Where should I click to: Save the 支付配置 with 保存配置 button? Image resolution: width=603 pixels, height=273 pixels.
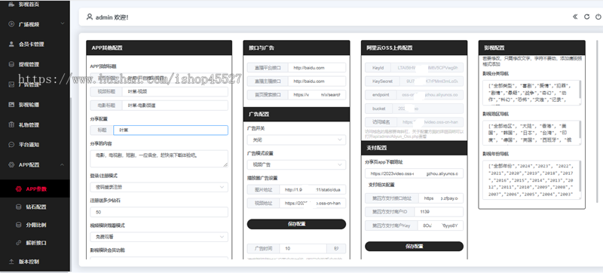(x=414, y=247)
